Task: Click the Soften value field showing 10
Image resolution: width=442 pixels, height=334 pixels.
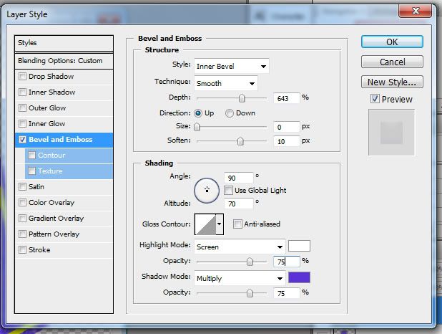Action: coord(286,141)
